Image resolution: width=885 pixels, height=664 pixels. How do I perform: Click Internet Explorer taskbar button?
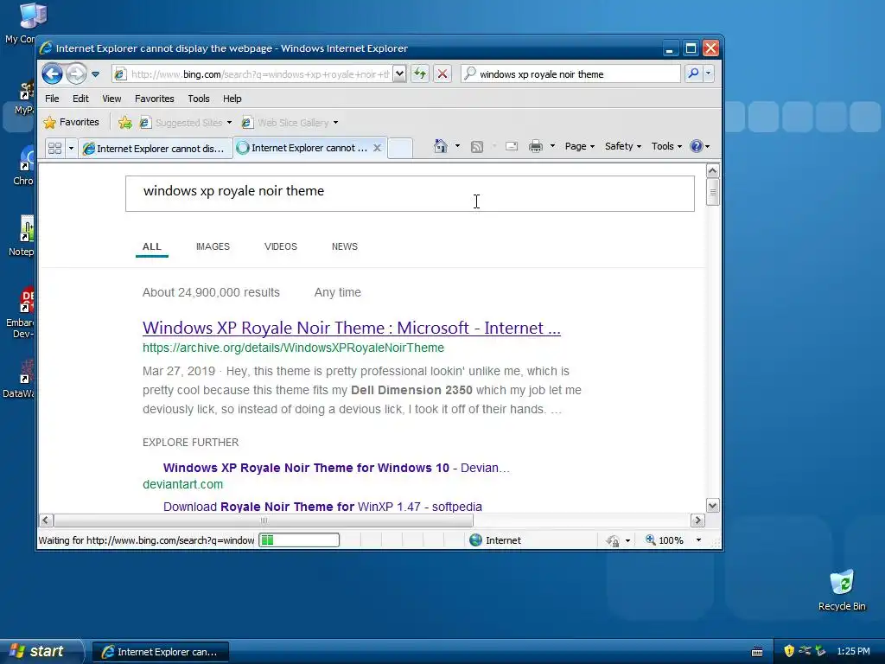[x=161, y=652]
